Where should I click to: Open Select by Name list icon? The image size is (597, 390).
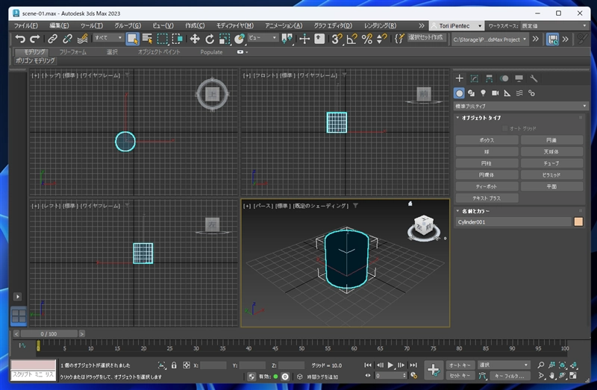[147, 39]
